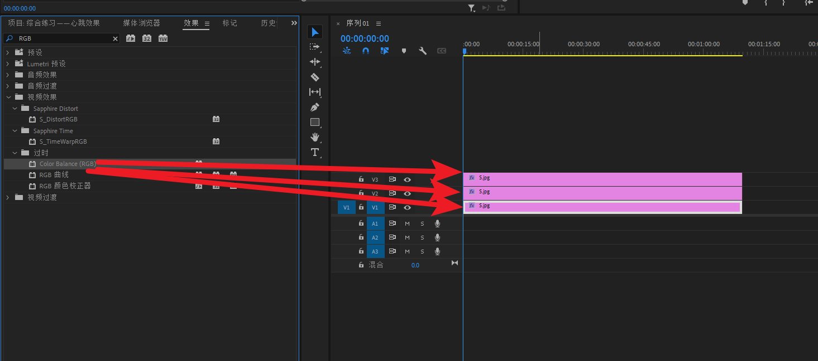Solo audio track A2
Image resolution: width=818 pixels, height=361 pixels.
[422, 237]
